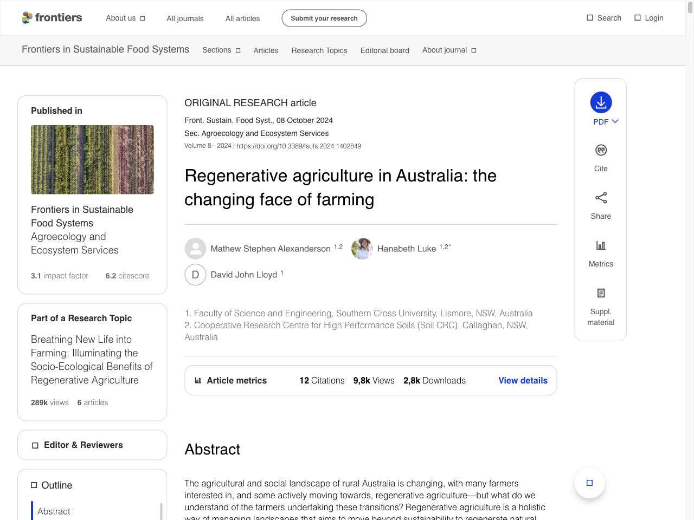Click the Search icon

click(589, 17)
